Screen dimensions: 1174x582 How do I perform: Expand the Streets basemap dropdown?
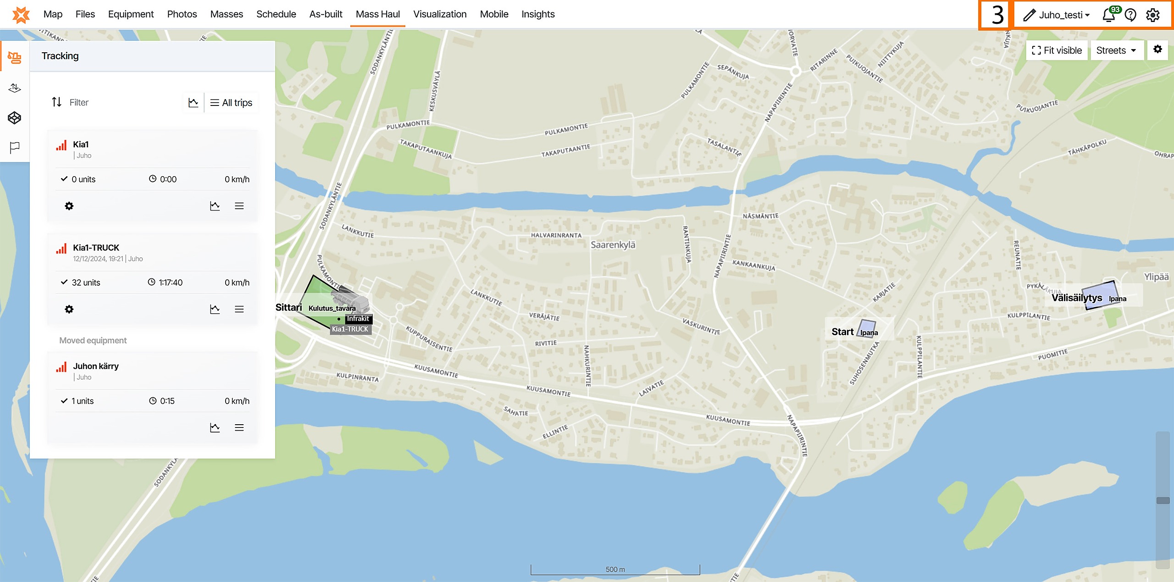pyautogui.click(x=1116, y=50)
